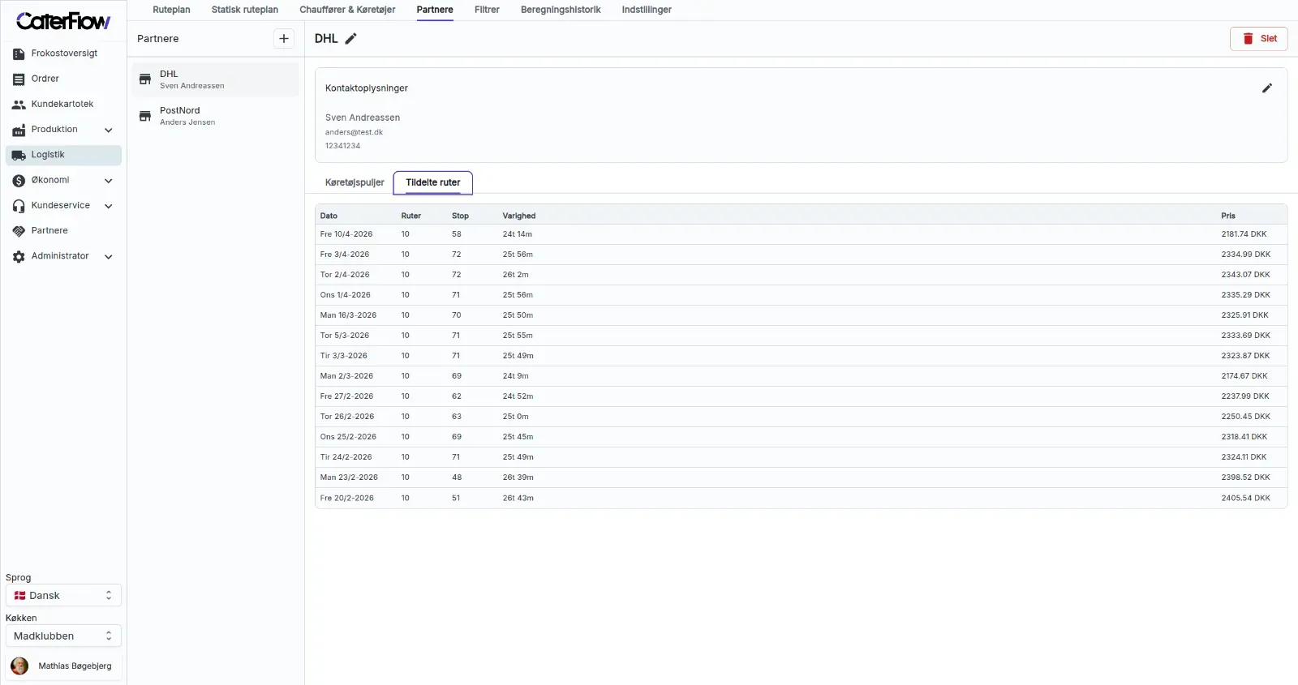Add a new partner with plus icon

pyautogui.click(x=284, y=38)
